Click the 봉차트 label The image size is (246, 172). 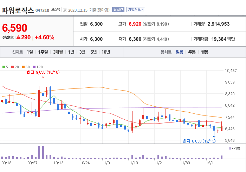[x=166, y=52]
